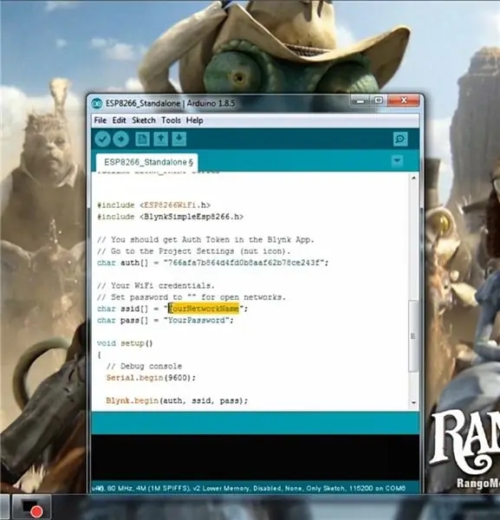This screenshot has height=520, width=500.
Task: Click the YourPassword string
Action: pyautogui.click(x=197, y=321)
